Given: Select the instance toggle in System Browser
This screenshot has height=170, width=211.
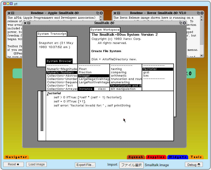Looking at the screenshot, I should click(86, 89).
